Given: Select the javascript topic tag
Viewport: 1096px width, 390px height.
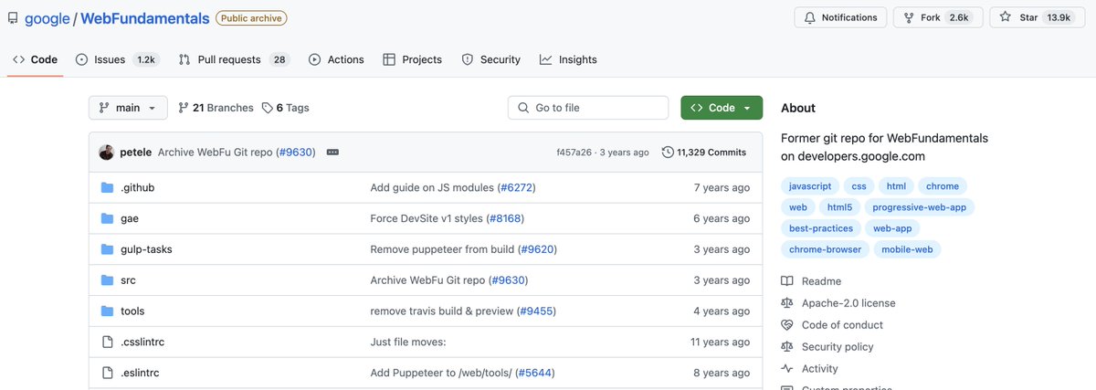Looking at the screenshot, I should pos(810,186).
